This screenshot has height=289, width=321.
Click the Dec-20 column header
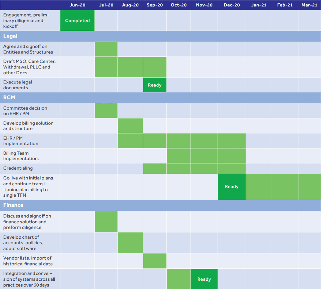pyautogui.click(x=232, y=5)
